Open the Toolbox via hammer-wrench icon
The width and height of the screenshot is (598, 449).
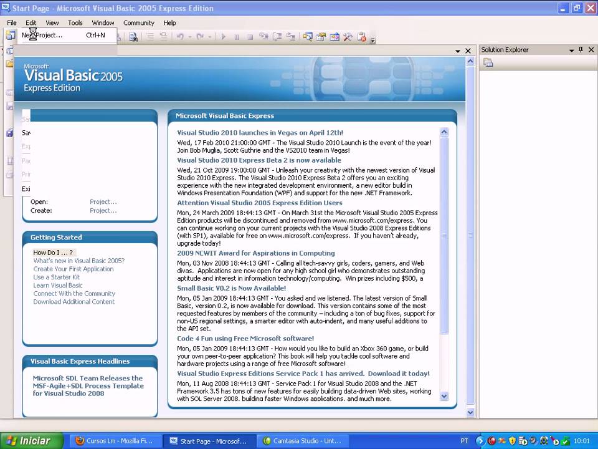coord(348,37)
